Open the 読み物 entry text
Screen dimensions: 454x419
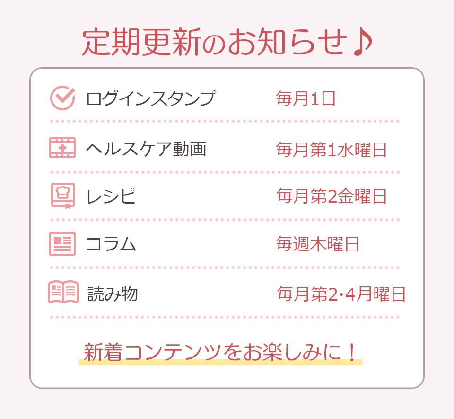click(113, 294)
